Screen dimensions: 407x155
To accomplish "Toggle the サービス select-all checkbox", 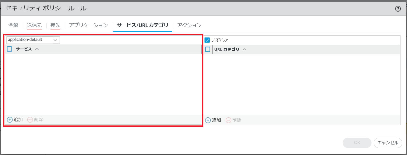I will 10,49.
